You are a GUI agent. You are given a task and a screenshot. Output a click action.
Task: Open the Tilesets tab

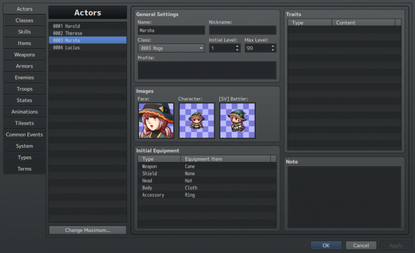pos(24,123)
